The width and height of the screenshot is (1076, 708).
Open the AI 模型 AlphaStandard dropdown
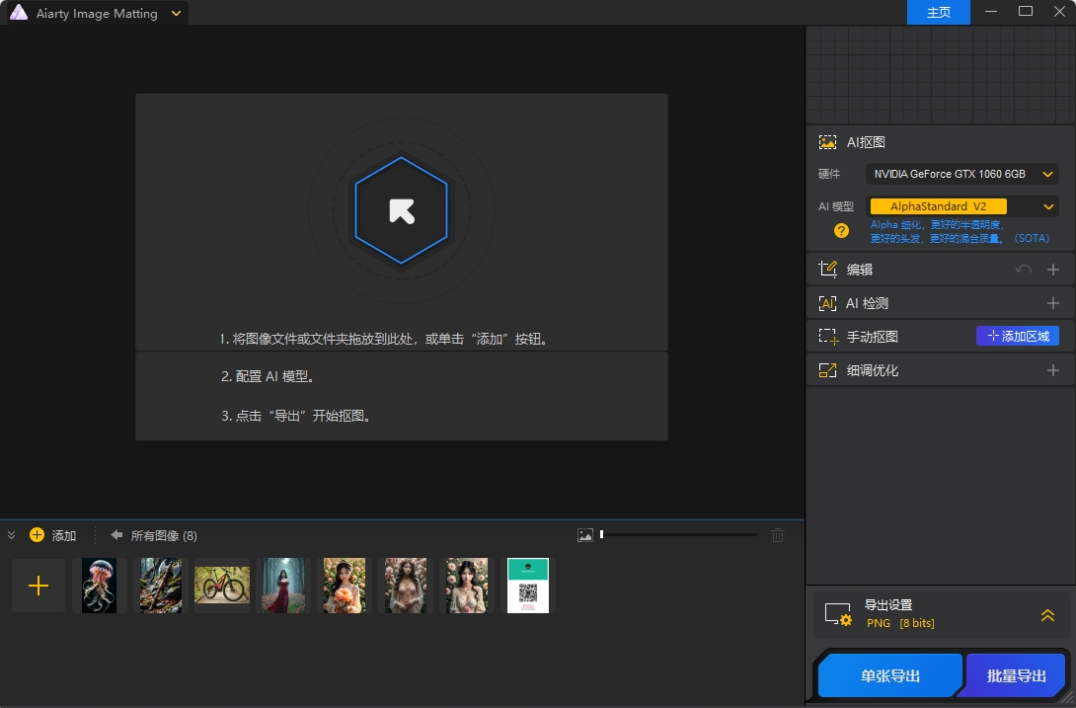coord(961,206)
